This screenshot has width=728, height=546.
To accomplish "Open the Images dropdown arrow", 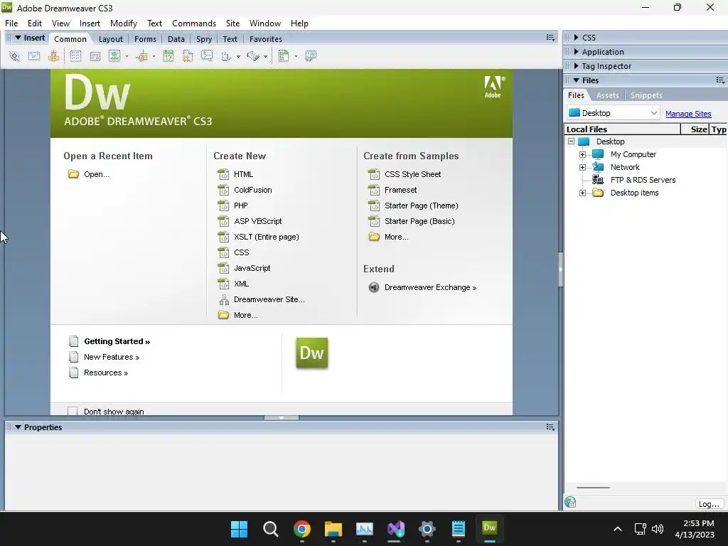I will pos(127,57).
